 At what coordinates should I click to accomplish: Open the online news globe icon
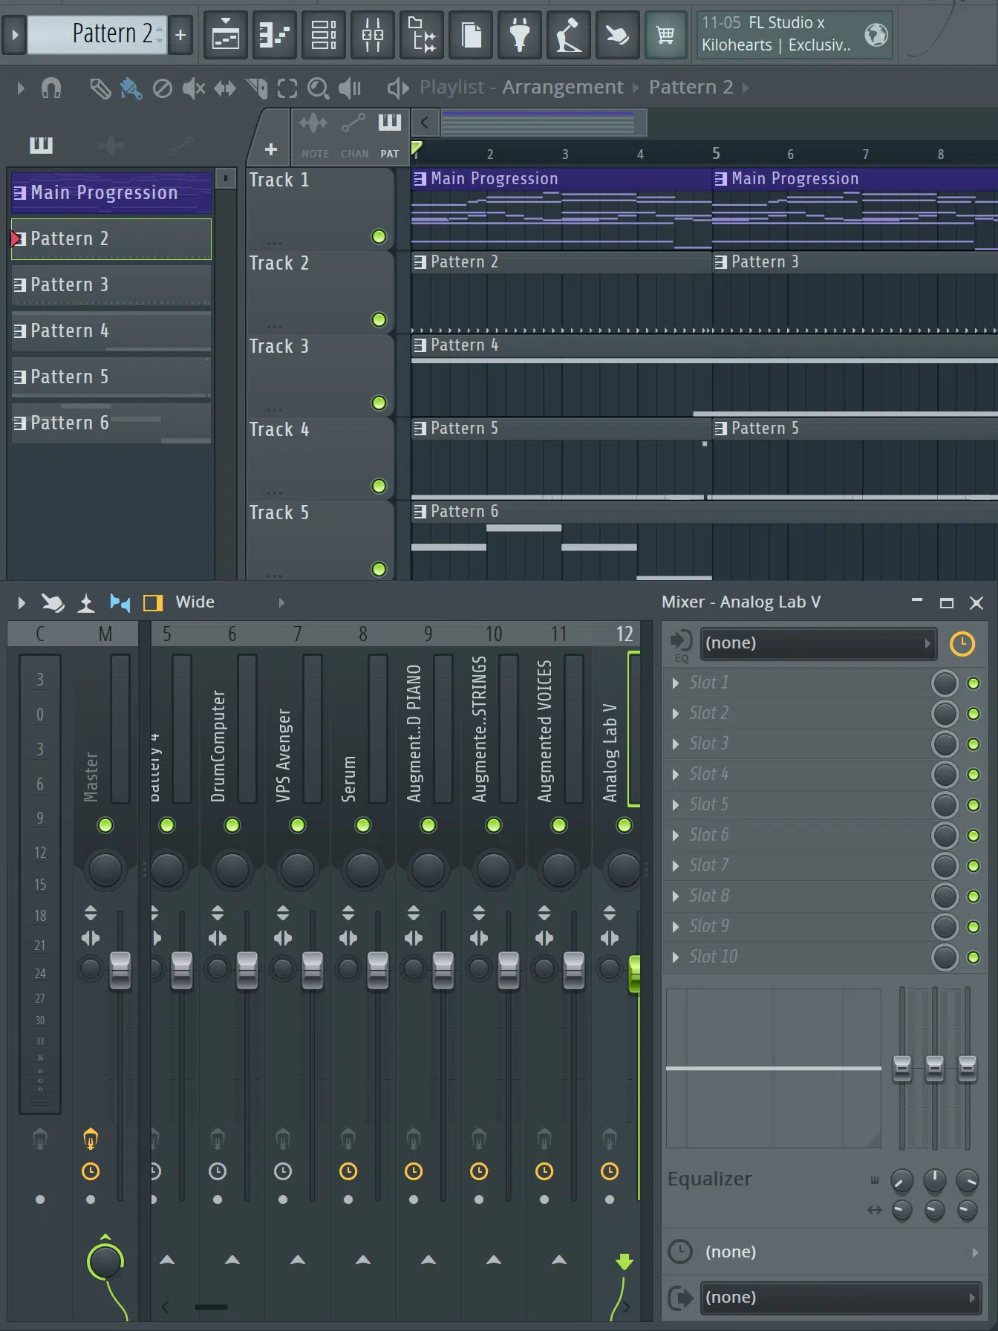coord(876,34)
